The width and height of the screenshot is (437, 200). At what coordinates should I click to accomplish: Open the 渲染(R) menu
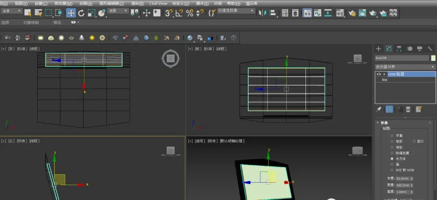click(138, 4)
